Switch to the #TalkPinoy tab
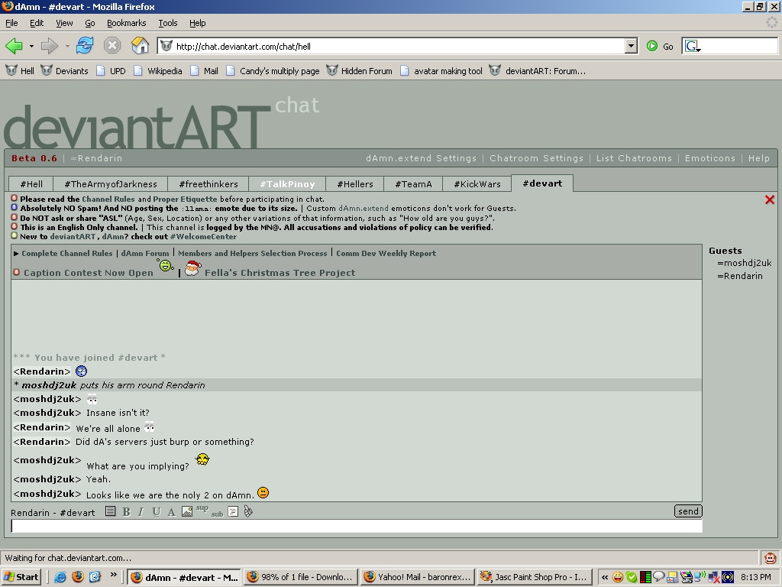The image size is (782, 587). point(287,184)
